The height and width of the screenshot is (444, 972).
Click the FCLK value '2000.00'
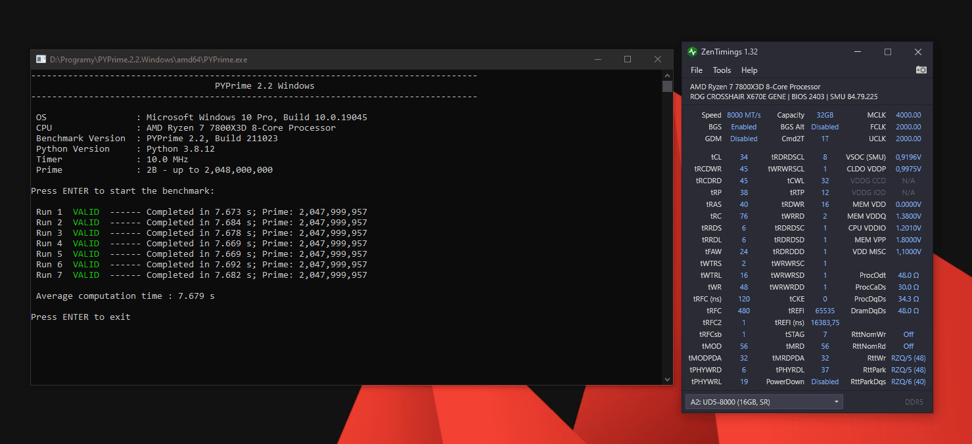[x=908, y=127]
